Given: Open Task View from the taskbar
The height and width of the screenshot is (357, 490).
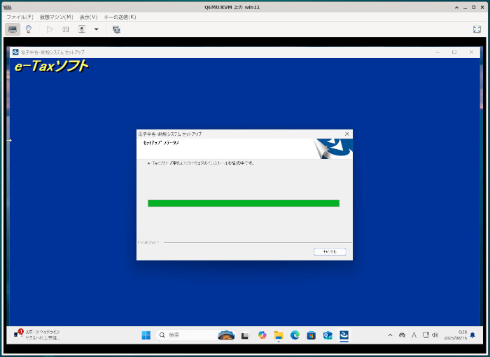Looking at the screenshot, I should pos(245,335).
